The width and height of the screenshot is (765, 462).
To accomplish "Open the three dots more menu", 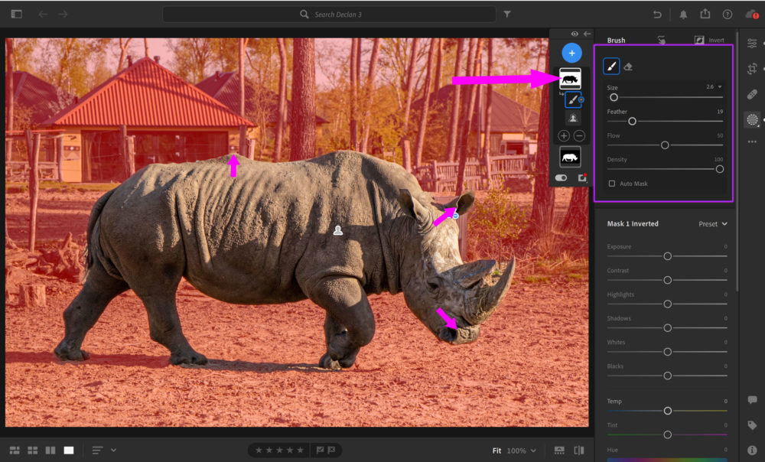I will pyautogui.click(x=752, y=142).
